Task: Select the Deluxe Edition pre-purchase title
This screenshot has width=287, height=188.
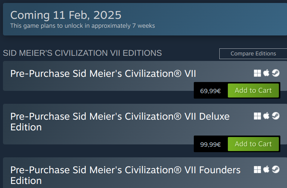Action: (120, 122)
